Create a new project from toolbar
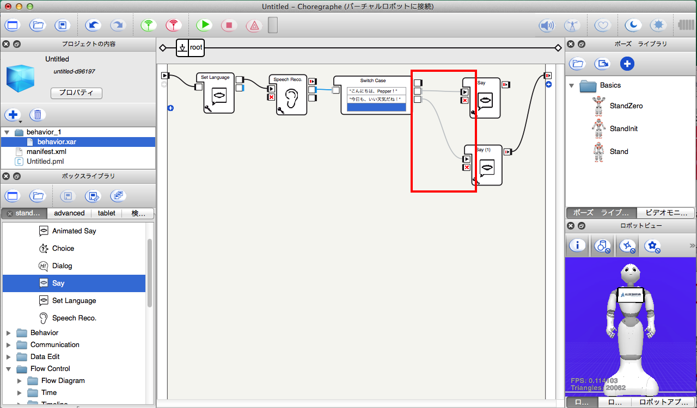This screenshot has height=408, width=697. coord(13,25)
